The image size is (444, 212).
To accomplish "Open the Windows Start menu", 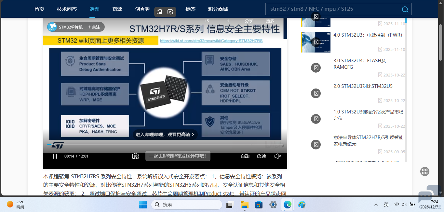I will (143, 205).
